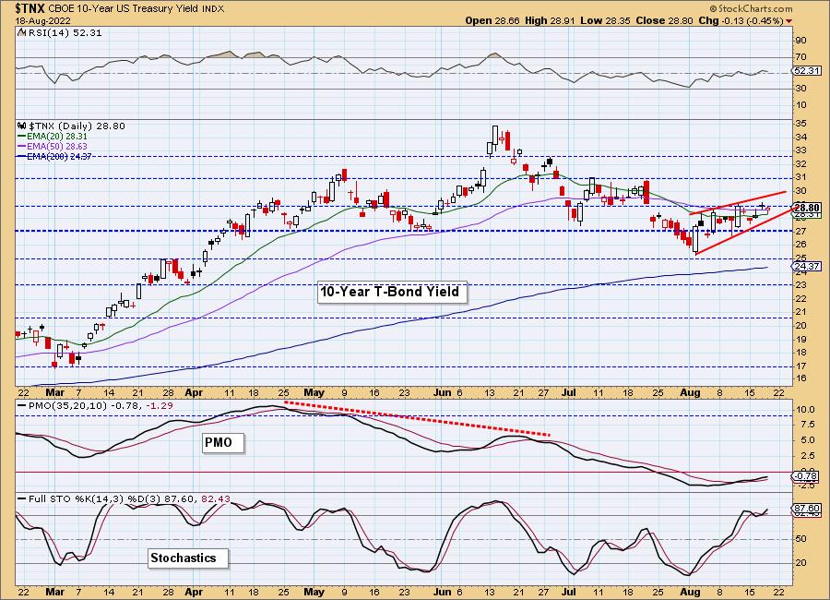
Task: Click the Chg -0.13 (-0.45%) value
Action: [741, 20]
